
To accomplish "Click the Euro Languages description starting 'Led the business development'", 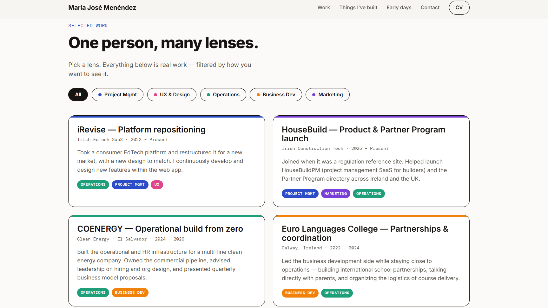I will (x=371, y=270).
